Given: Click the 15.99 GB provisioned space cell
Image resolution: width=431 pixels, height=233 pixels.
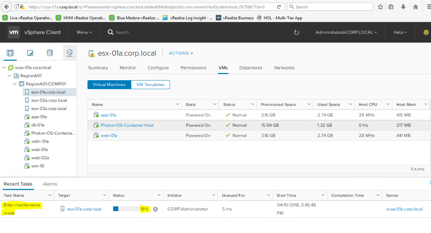Looking at the screenshot, I should point(270,125).
